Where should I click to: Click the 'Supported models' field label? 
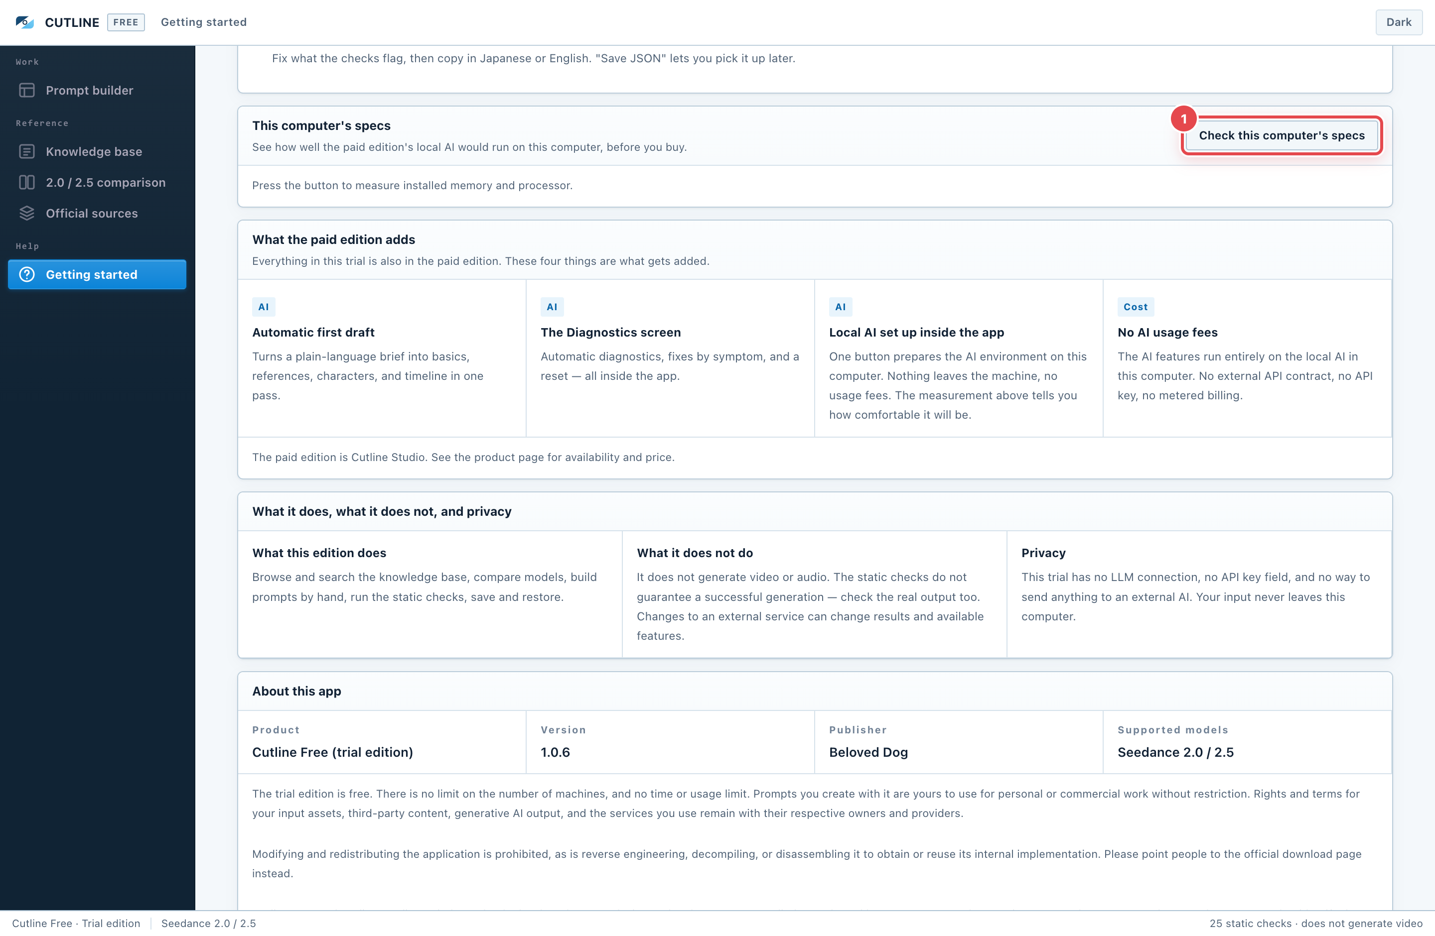[x=1173, y=730]
